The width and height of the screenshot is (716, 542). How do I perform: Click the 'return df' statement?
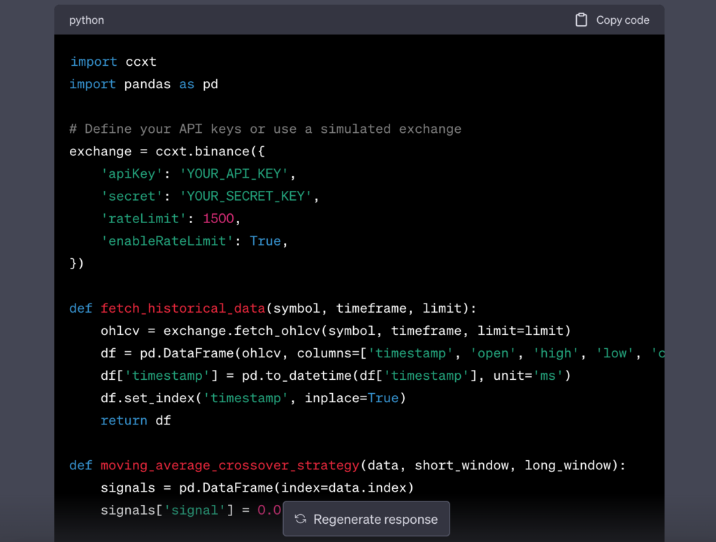pos(136,420)
